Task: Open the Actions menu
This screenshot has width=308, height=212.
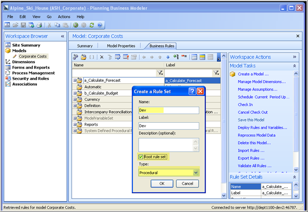Action: [64, 17]
